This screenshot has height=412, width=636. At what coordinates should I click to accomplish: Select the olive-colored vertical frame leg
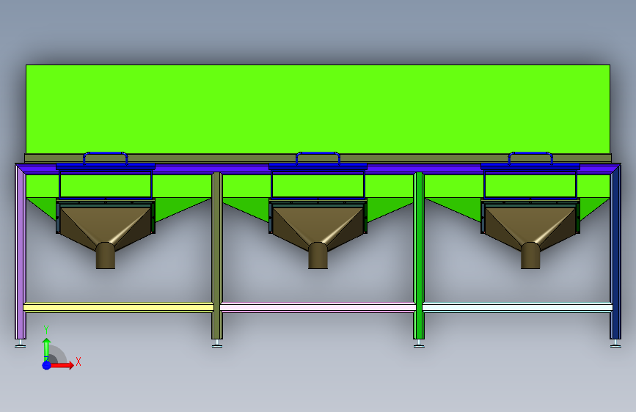click(217, 255)
